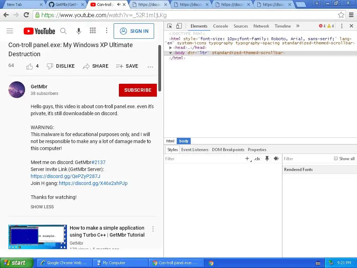The image size is (357, 268).
Task: Switch to the Network tab
Action: coord(261,26)
